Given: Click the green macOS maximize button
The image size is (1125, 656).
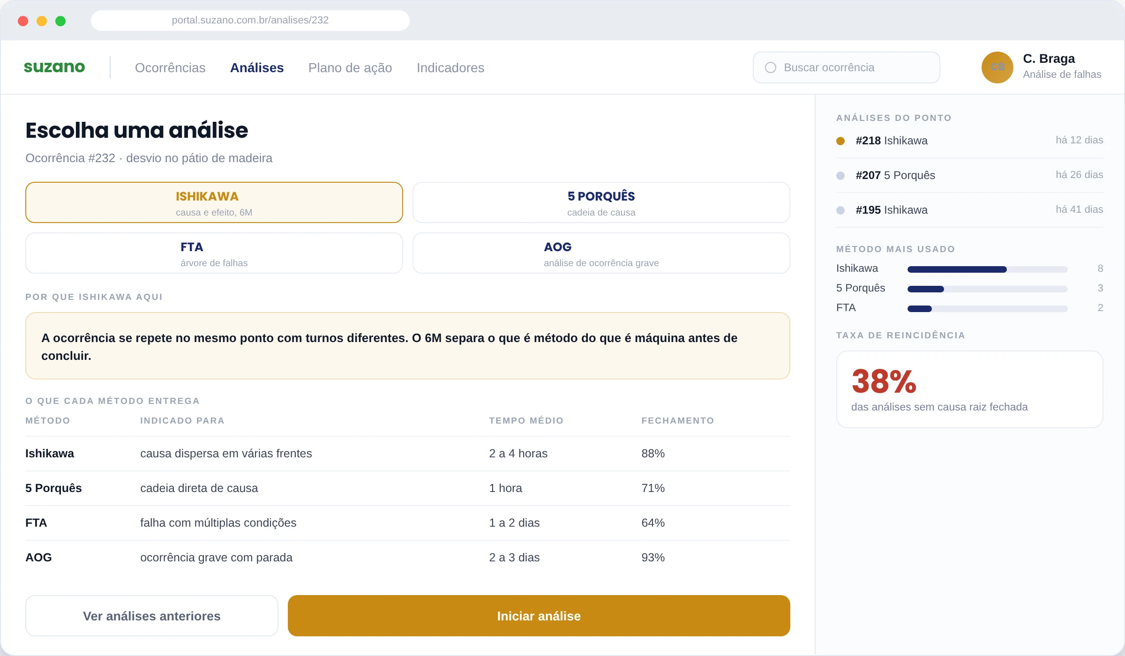Looking at the screenshot, I should coord(60,21).
